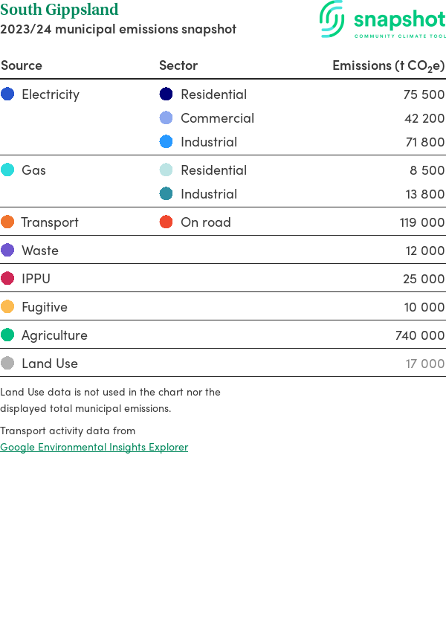
Task: Click the bright blue Industrial electricity dot
Action: pyautogui.click(x=167, y=142)
